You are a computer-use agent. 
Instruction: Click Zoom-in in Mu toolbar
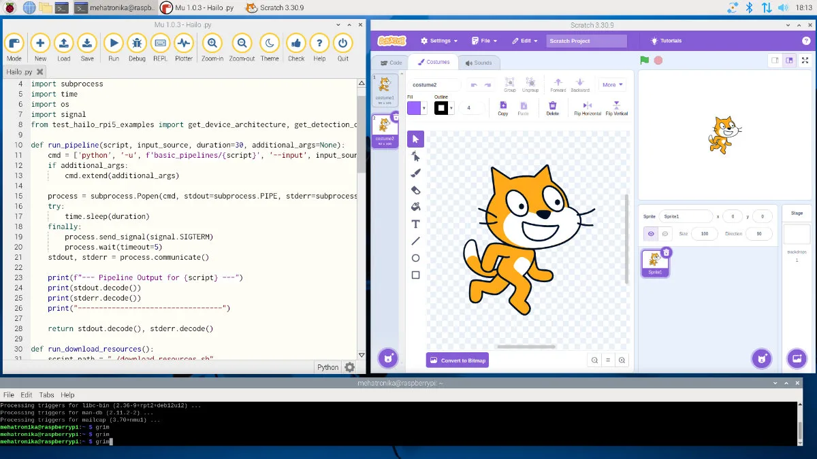pos(212,48)
